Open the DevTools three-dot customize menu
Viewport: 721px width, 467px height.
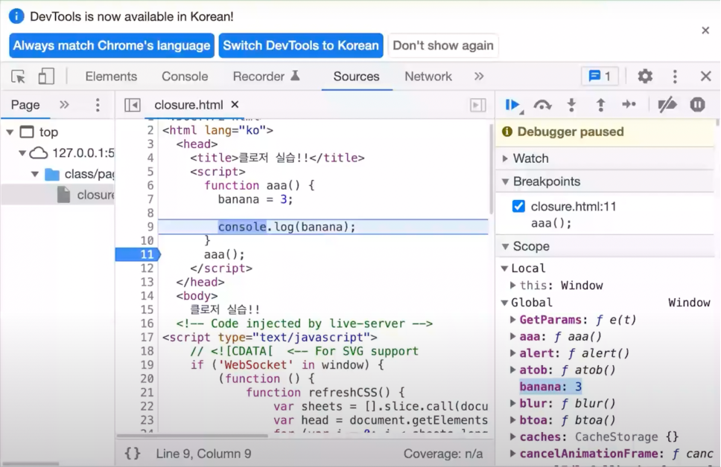[x=675, y=77]
